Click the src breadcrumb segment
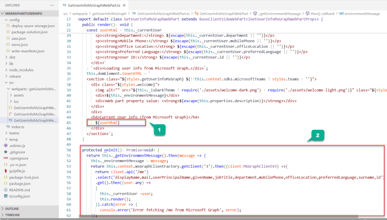Screen dimensions: 387x220 point(66,14)
